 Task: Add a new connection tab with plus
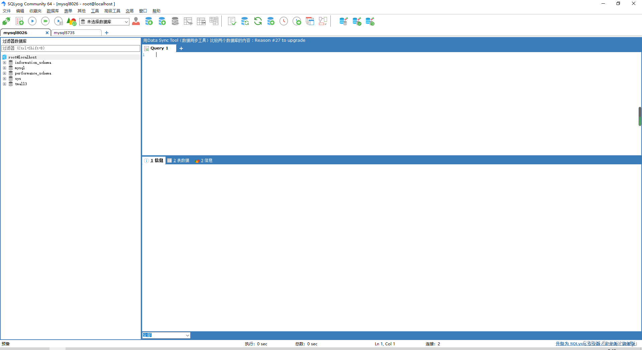click(x=107, y=33)
